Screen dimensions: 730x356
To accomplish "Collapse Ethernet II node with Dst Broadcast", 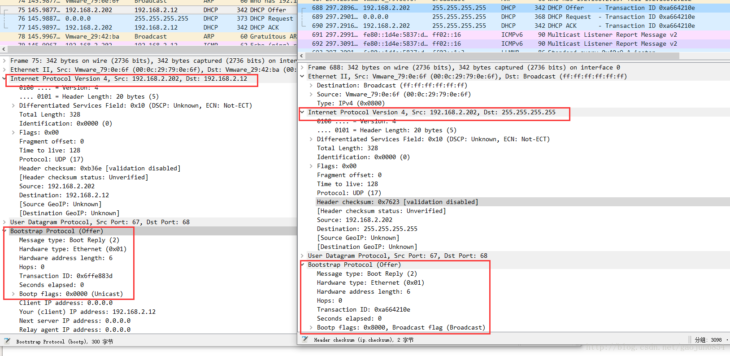I will [302, 76].
